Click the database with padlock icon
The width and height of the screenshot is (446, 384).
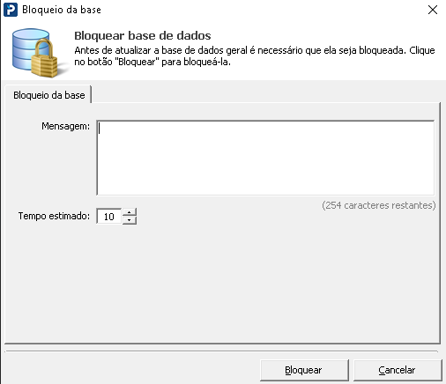pos(35,53)
